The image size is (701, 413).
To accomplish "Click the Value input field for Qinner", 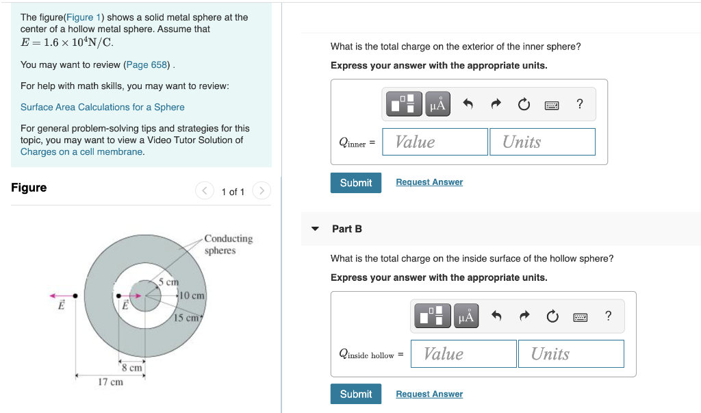I will (435, 141).
